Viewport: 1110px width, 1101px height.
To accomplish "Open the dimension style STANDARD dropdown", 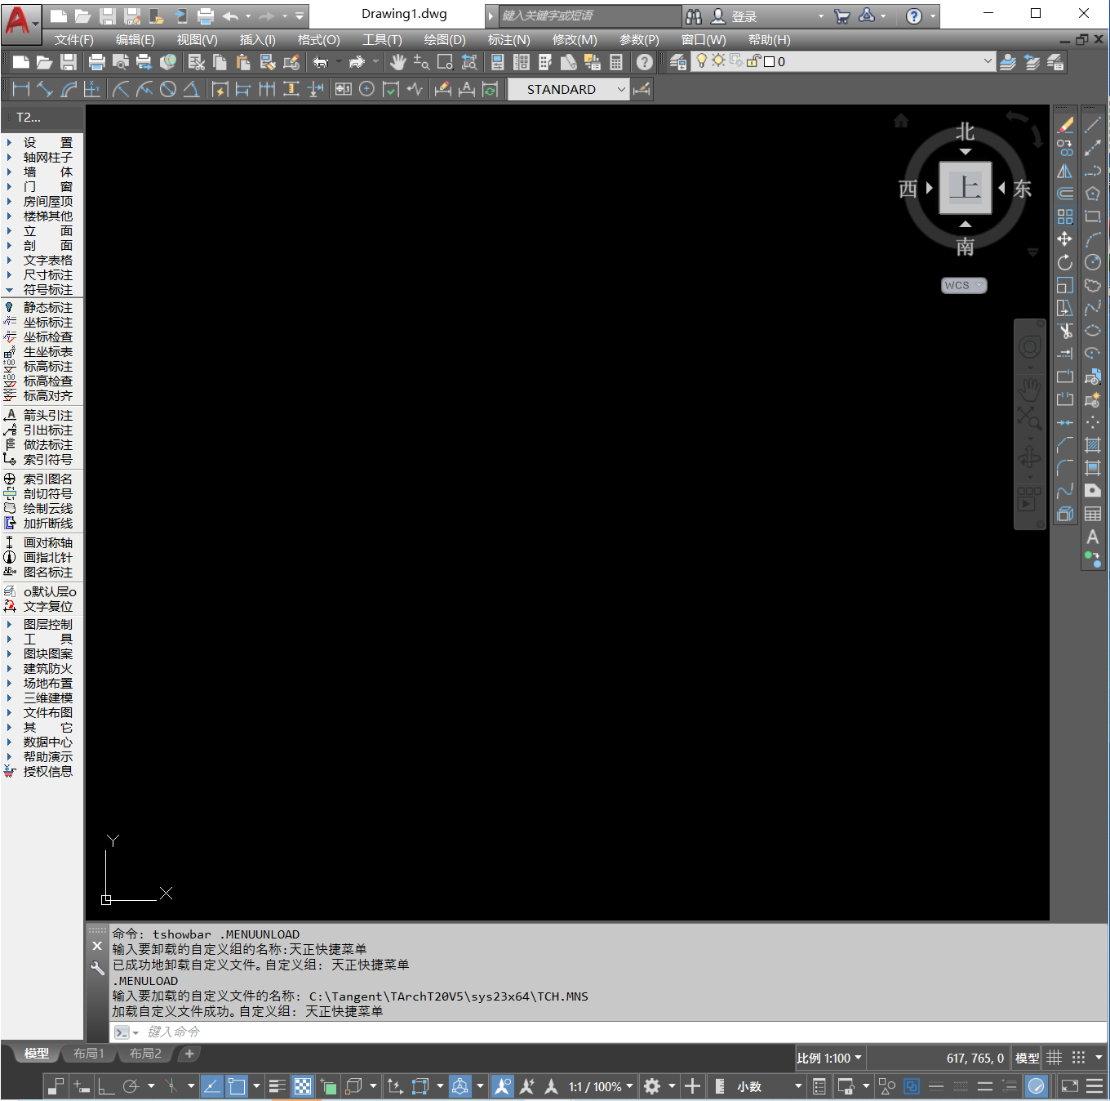I will 569,90.
